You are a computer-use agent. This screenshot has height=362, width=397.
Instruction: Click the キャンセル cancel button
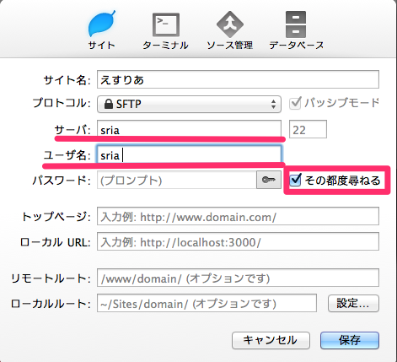click(271, 340)
